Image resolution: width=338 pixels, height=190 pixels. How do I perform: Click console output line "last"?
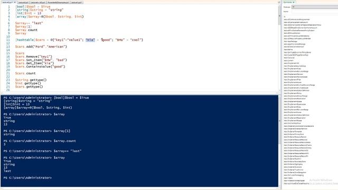tap(7, 171)
